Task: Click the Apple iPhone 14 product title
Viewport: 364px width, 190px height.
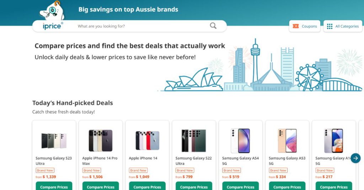Action: (x=143, y=158)
